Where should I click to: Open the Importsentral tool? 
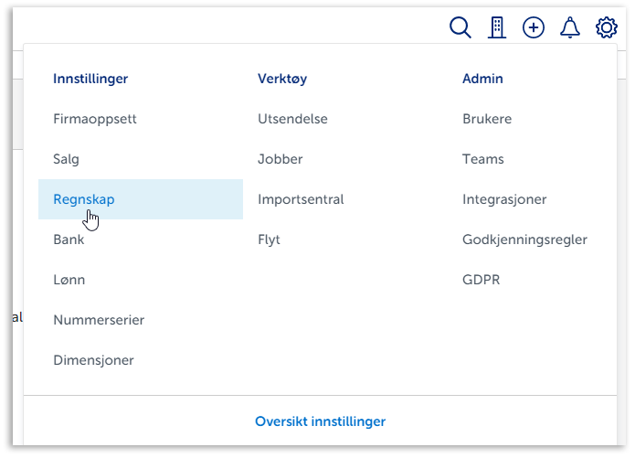point(301,199)
